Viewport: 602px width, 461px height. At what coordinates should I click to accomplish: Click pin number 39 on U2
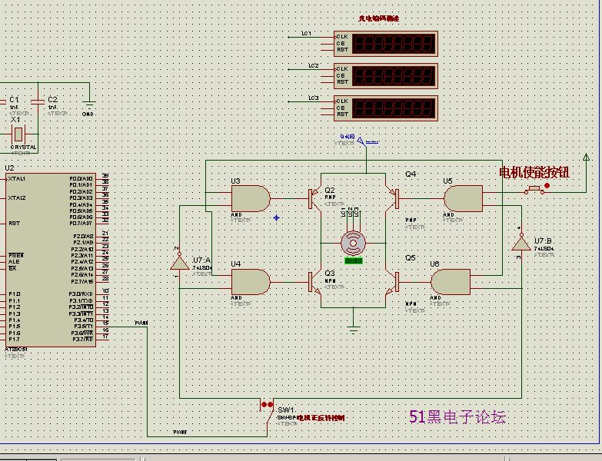pos(105,176)
